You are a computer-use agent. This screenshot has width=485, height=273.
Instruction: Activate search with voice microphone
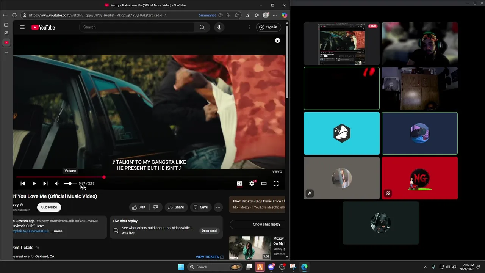tap(219, 27)
